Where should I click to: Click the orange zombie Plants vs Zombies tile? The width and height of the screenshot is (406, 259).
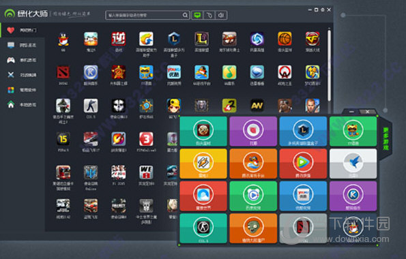253,228
